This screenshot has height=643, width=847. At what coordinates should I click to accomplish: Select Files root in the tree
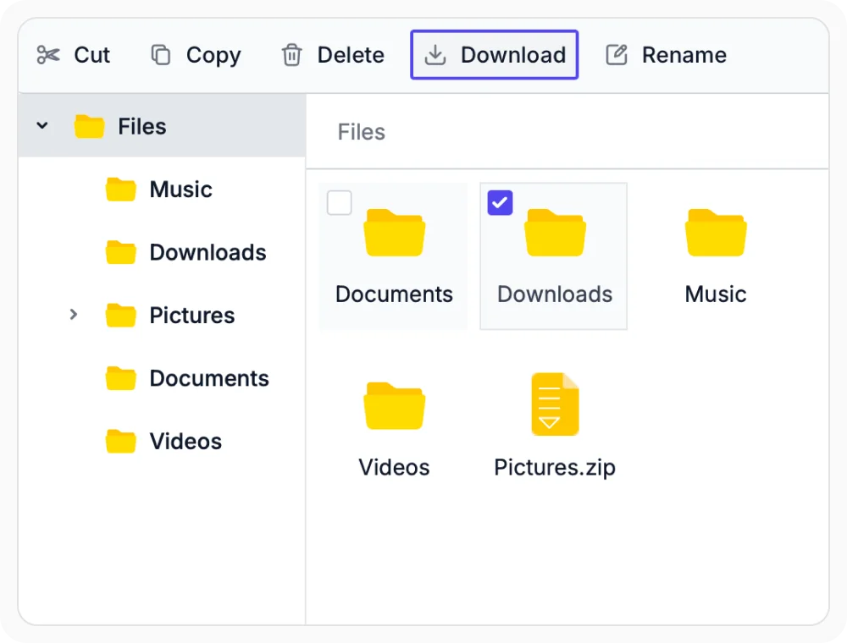pos(162,126)
